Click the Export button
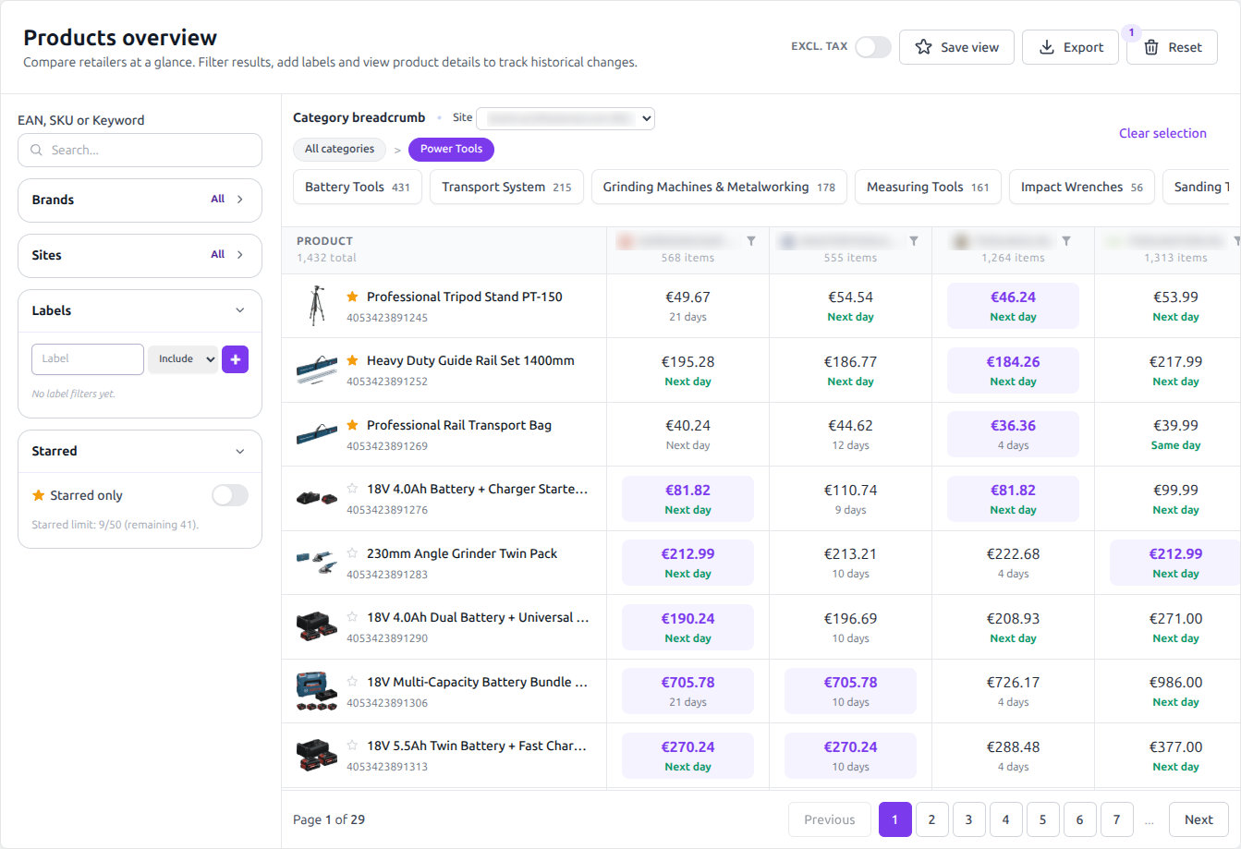This screenshot has height=849, width=1241. tap(1070, 47)
